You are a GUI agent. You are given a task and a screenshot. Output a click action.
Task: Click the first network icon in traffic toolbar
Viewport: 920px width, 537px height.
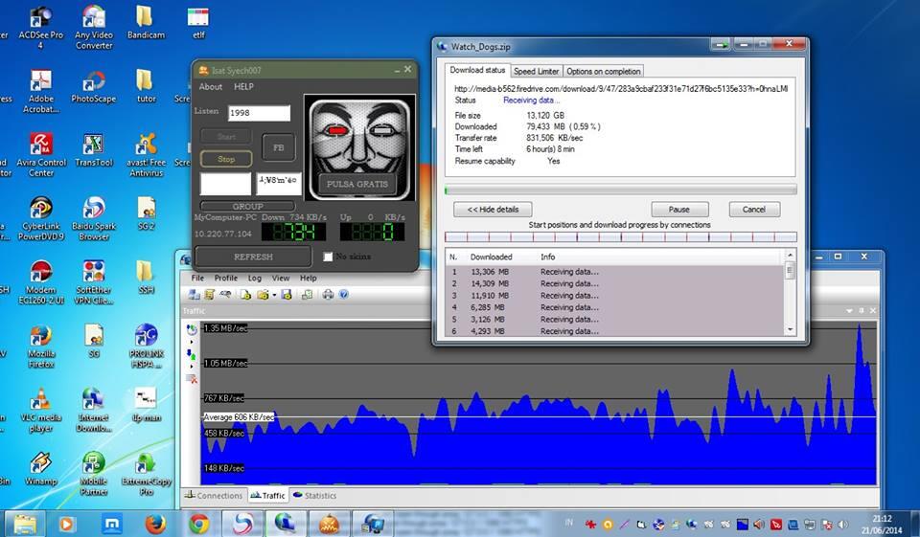tap(193, 294)
